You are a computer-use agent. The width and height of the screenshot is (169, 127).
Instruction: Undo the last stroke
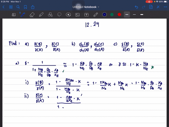point(136,7)
